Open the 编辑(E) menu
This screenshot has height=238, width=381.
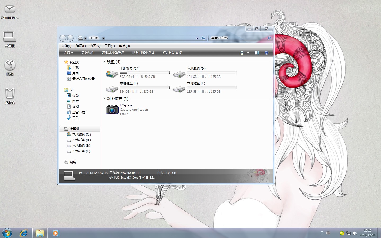pyautogui.click(x=81, y=46)
